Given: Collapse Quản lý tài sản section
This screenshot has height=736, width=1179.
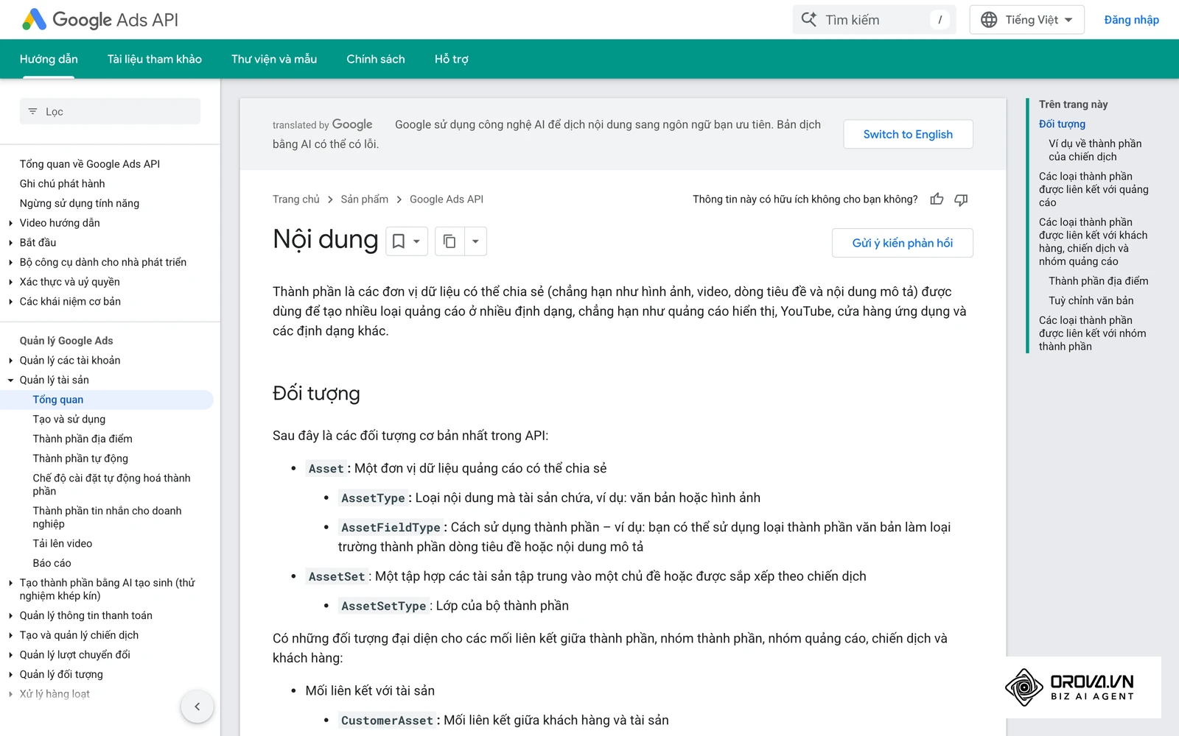Looking at the screenshot, I should click(10, 381).
